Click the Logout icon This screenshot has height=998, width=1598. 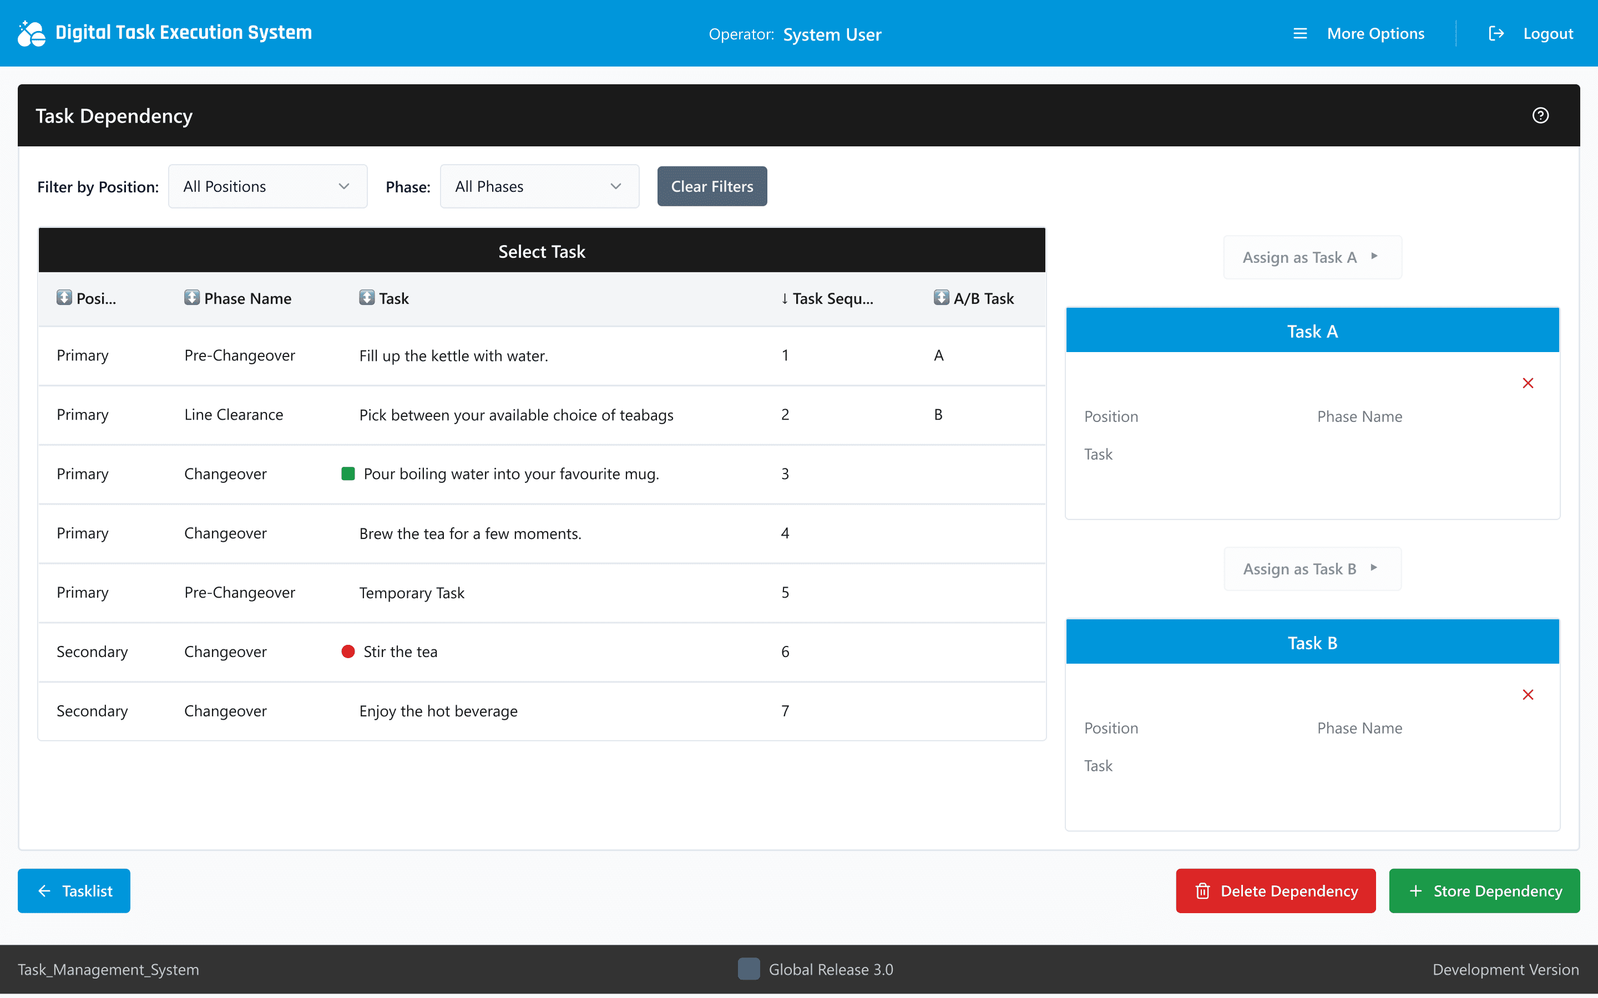[x=1496, y=34]
